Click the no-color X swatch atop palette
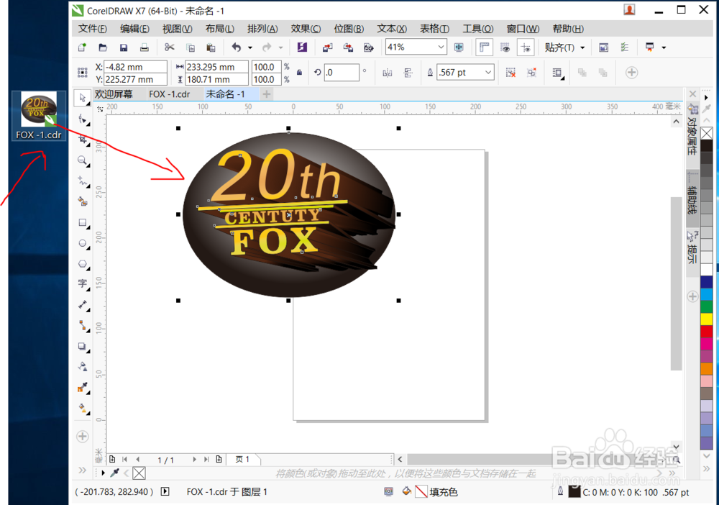Screen dimensions: 719x505 [x=707, y=134]
